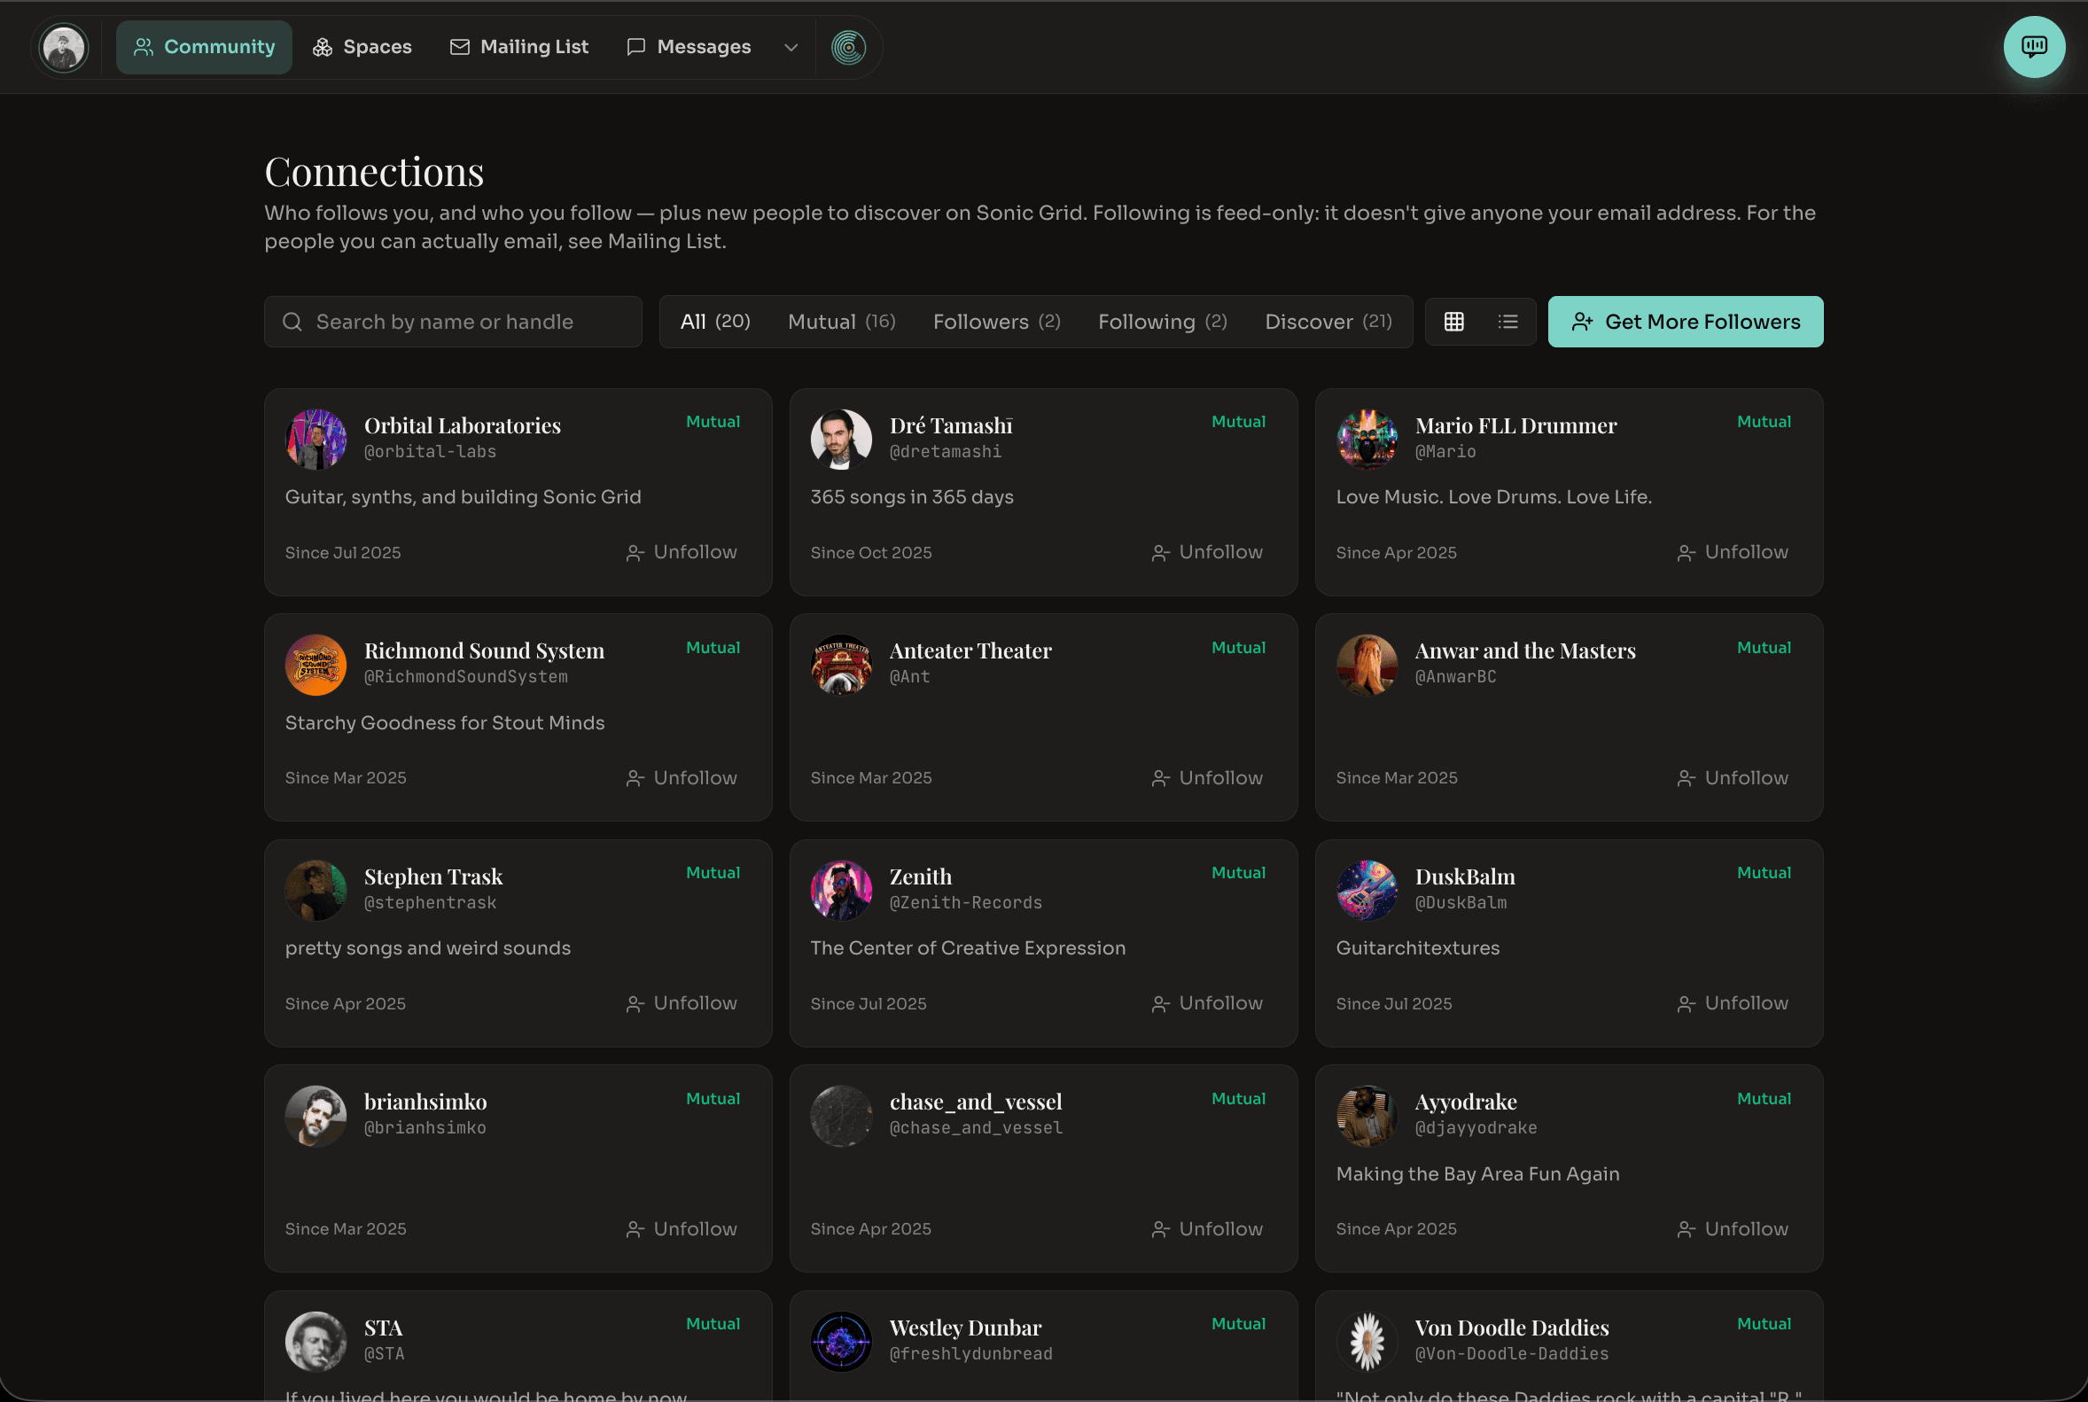Open Richmond Sound System's avatar logo

click(316, 665)
